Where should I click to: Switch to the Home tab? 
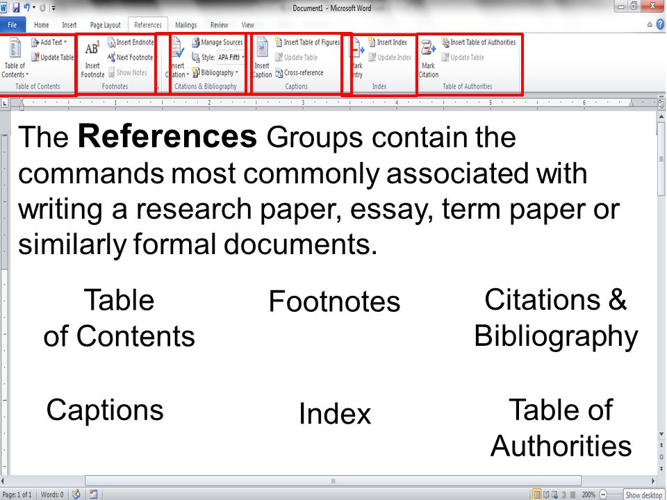pyautogui.click(x=41, y=25)
